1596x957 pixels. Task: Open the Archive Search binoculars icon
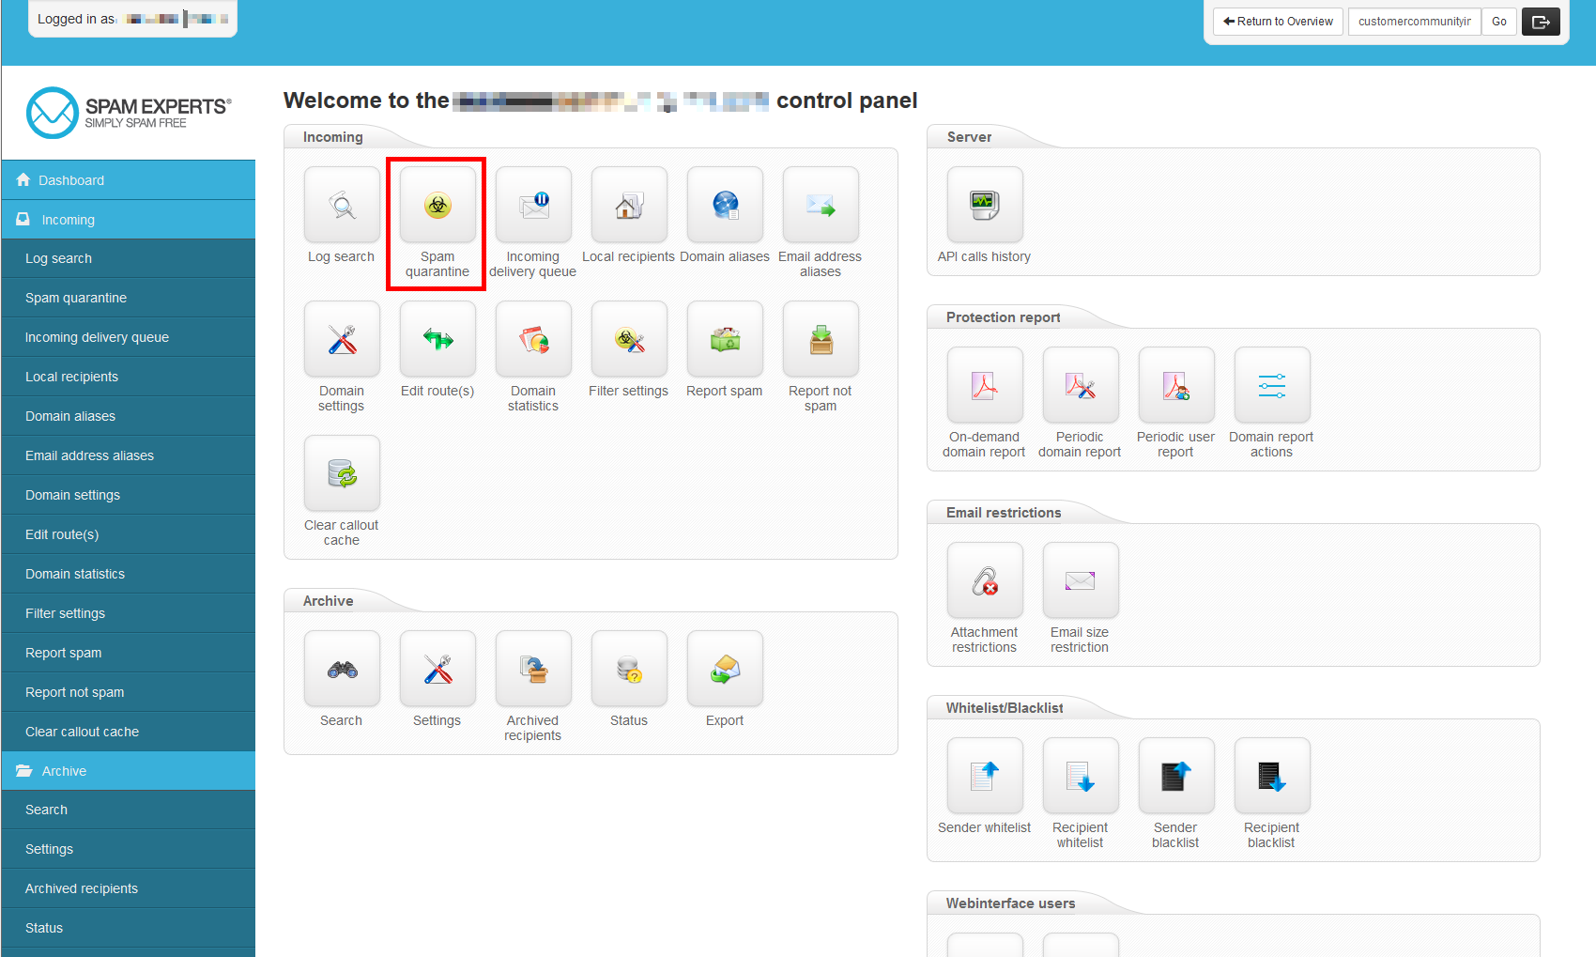(x=341, y=669)
